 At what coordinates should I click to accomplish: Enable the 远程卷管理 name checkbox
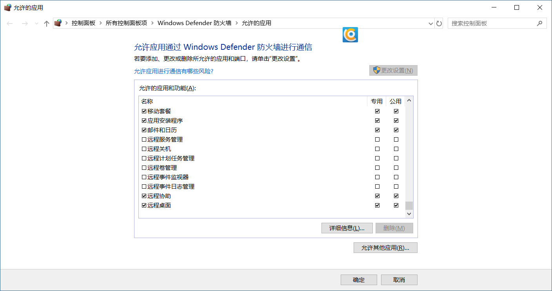144,168
